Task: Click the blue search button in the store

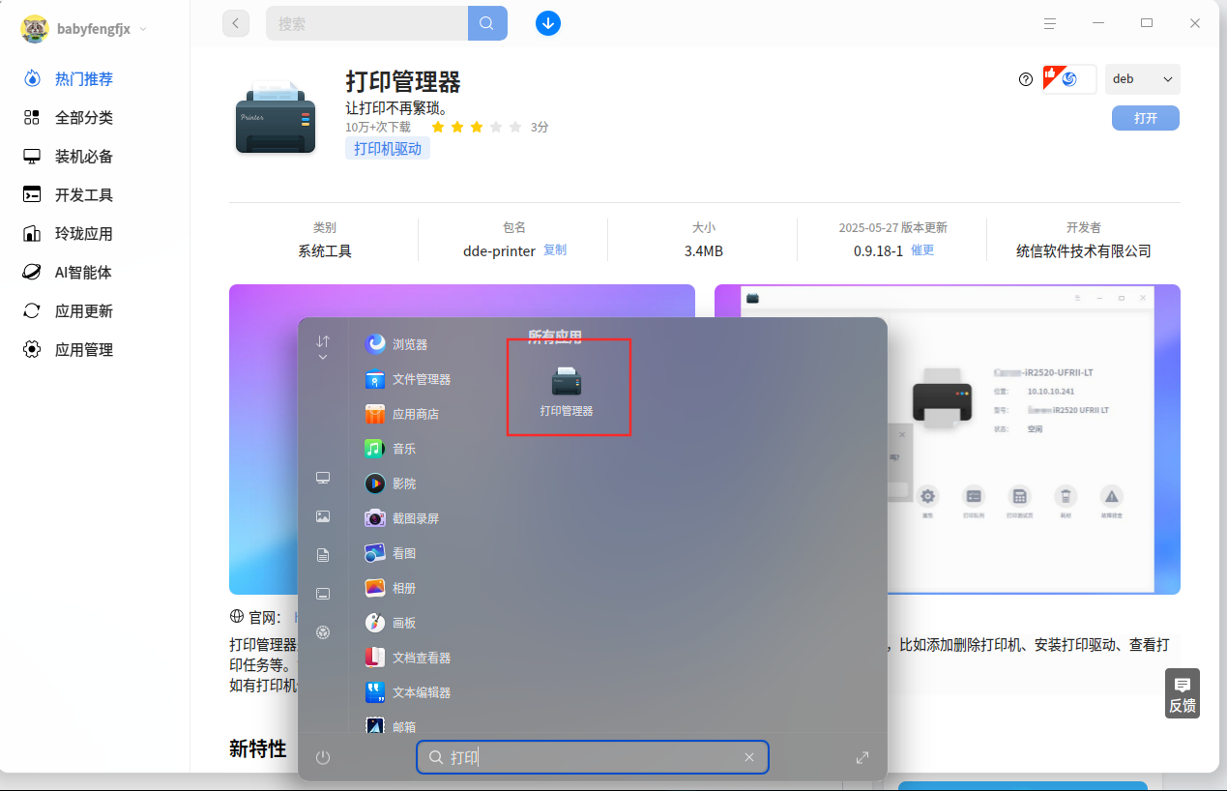Action: (x=487, y=23)
